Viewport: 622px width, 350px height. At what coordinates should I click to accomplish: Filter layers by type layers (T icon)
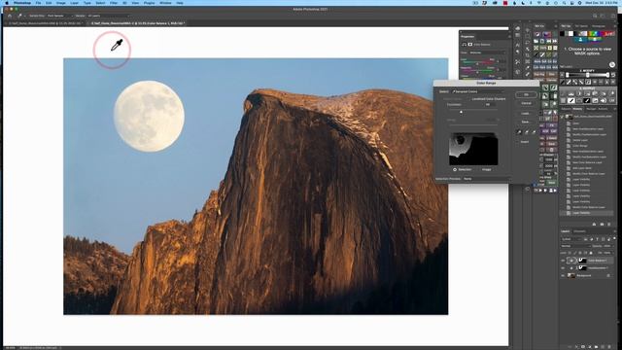pyautogui.click(x=598, y=239)
